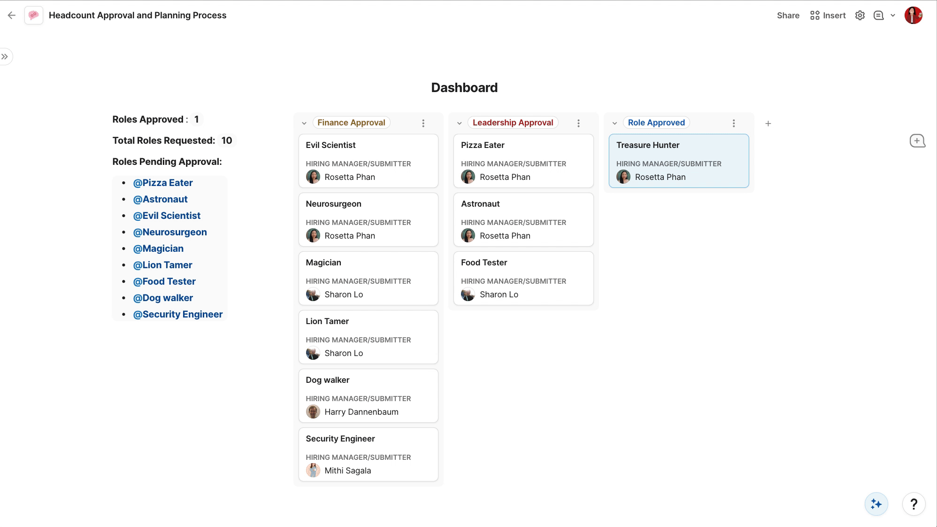This screenshot has width=937, height=527.
Task: Open the document settings gear
Action: (x=860, y=15)
